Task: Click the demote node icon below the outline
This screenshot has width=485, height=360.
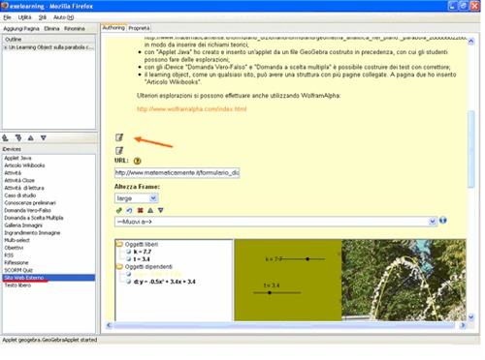Action: 18,138
